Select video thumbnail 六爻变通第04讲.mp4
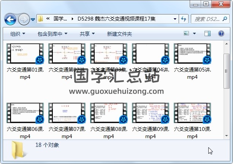Viewport: 233px width, 164px height. [151, 54]
